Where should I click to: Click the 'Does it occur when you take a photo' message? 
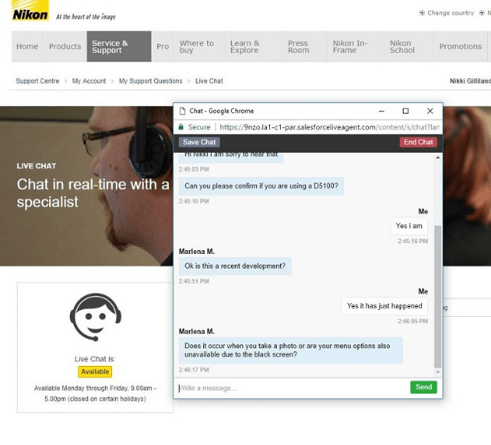tap(291, 350)
